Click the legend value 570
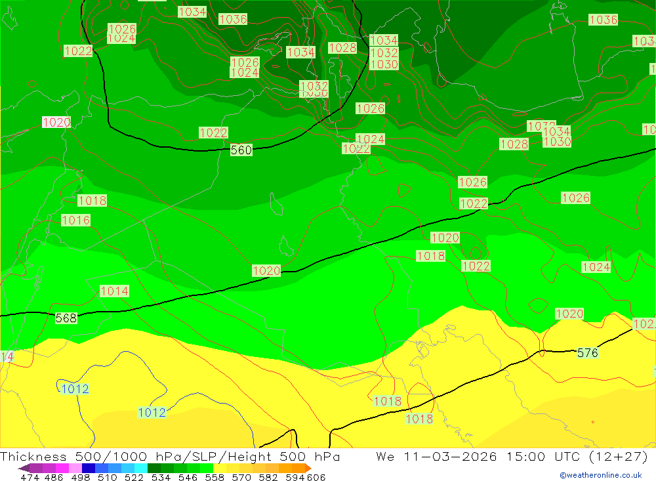656x481 pixels. 241,477
